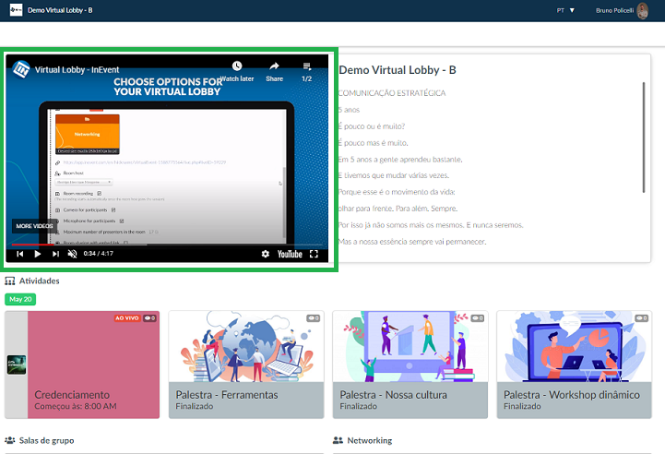Click the Atividades section icon

click(10, 281)
